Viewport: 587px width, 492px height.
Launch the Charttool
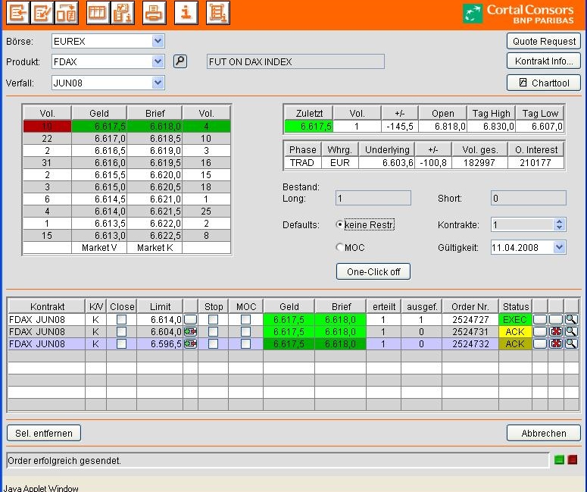pos(544,83)
